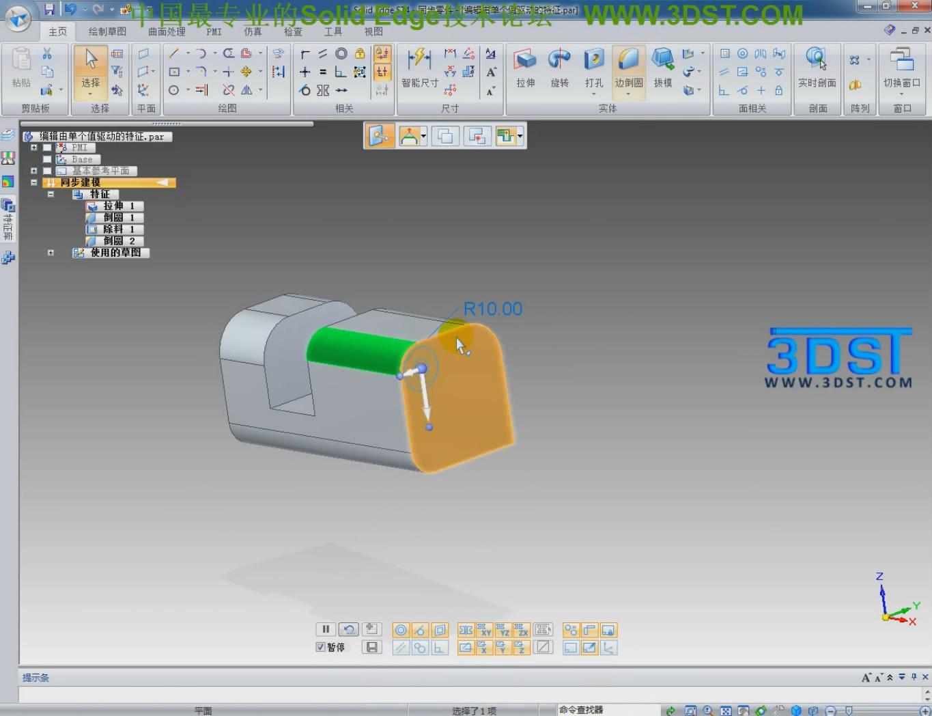The width and height of the screenshot is (932, 716).
Task: Expand the PMI tree node
Action: (x=33, y=148)
